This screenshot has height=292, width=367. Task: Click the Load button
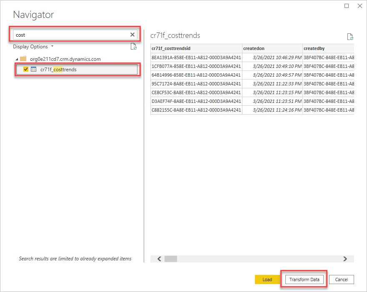(267, 280)
